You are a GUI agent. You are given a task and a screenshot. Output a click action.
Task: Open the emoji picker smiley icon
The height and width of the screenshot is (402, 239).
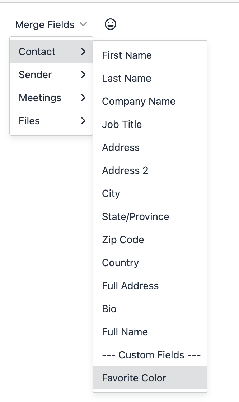click(110, 24)
